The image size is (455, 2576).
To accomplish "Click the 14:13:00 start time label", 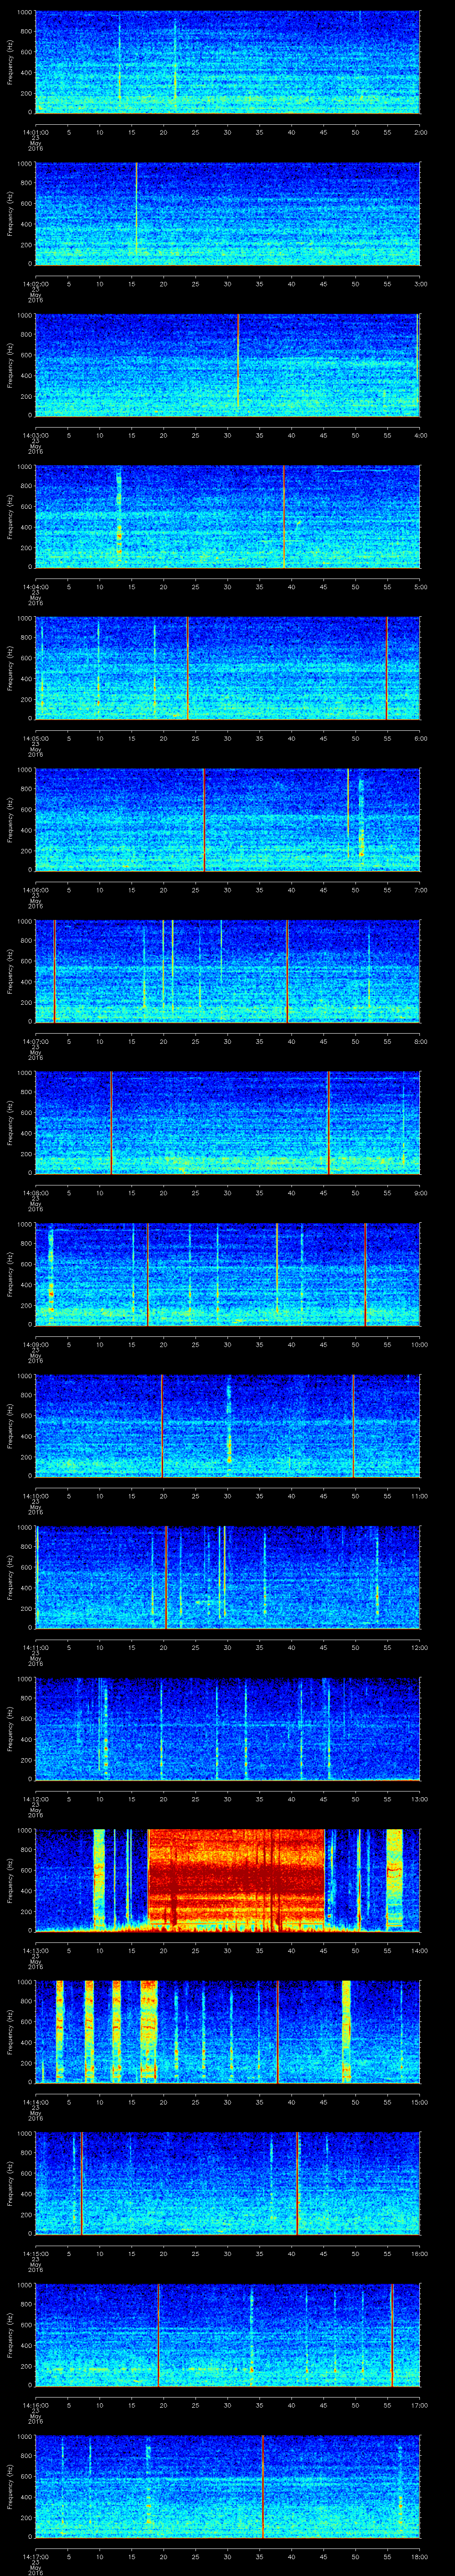I will [35, 1951].
